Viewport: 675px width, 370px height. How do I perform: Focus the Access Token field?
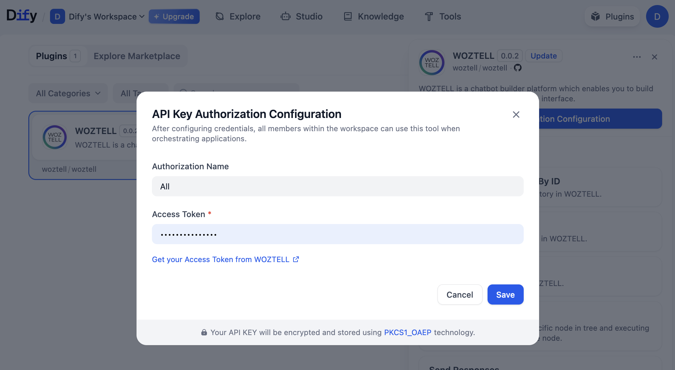[x=337, y=234]
